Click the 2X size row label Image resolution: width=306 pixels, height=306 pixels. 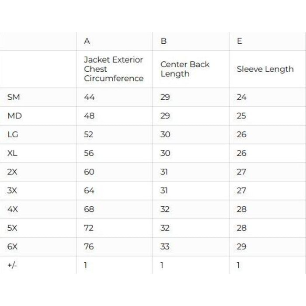(x=13, y=172)
